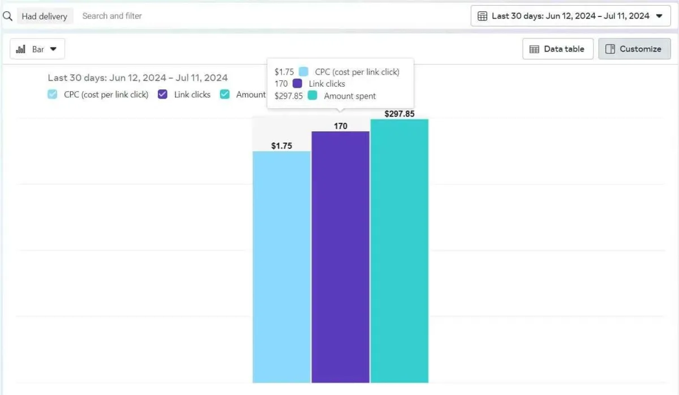Click the Data table grid icon
The height and width of the screenshot is (395, 679).
point(534,49)
